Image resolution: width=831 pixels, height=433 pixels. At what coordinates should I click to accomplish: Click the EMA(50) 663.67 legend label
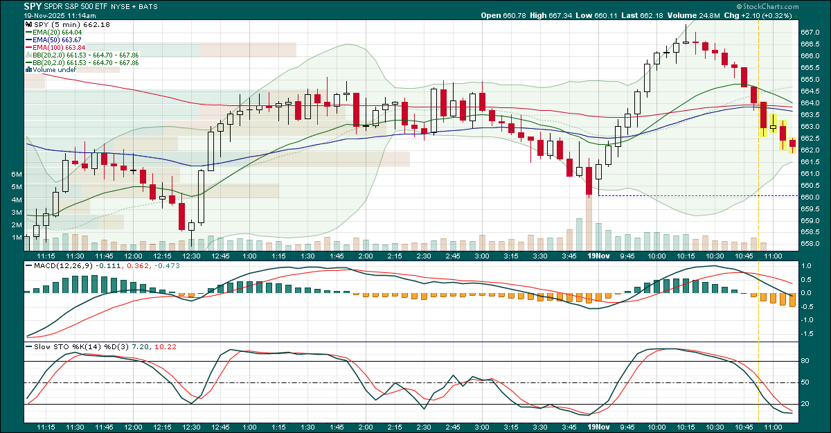(x=57, y=39)
